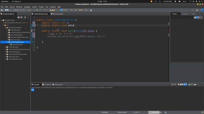Viewport: 204px width, 114px height.
Task: Switch to the Problems tab
Action: pyautogui.click(x=47, y=85)
